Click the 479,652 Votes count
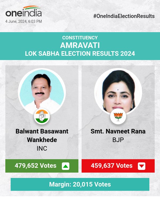Screen dimensions: 160x201 pyautogui.click(x=35, y=166)
